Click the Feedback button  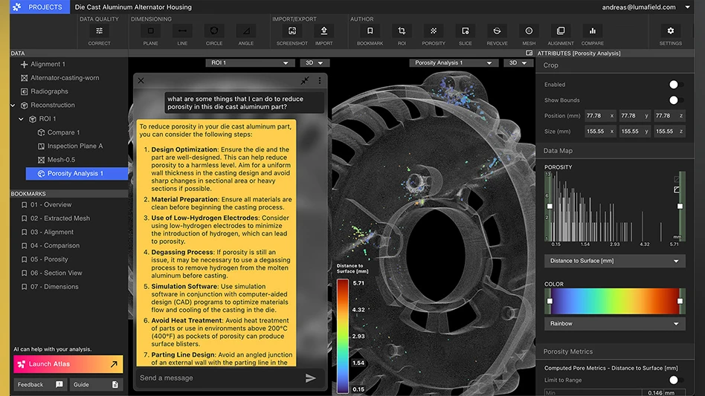coord(39,385)
